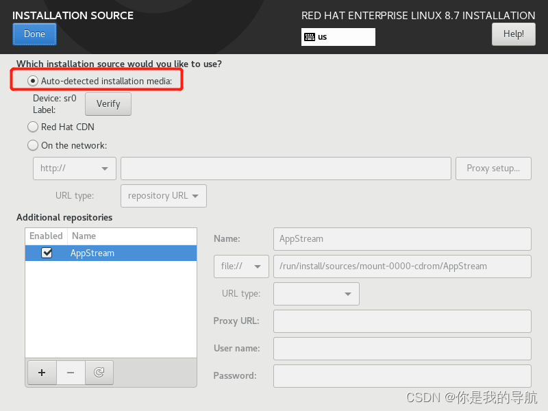548x411 pixels.
Task: Click the Proxy URL field
Action: 402,321
